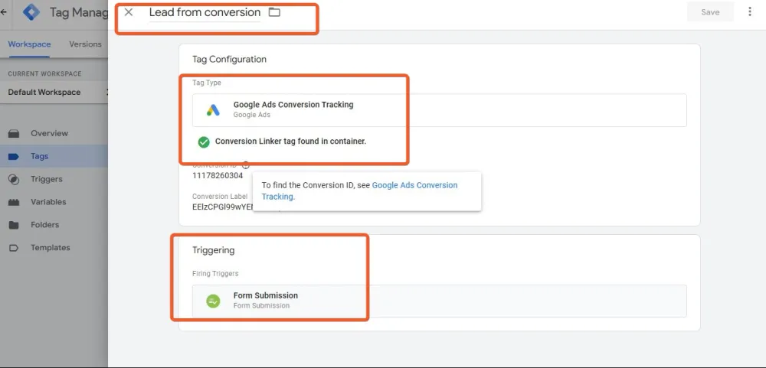The image size is (766, 368).
Task: Switch to the Versions tab
Action: 85,44
